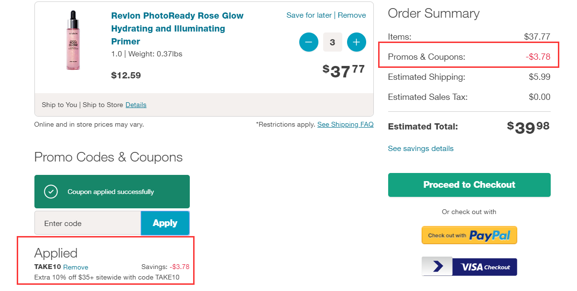Screen dimensions: 577x291
Task: Save the Revlon primer for later
Action: [x=309, y=15]
